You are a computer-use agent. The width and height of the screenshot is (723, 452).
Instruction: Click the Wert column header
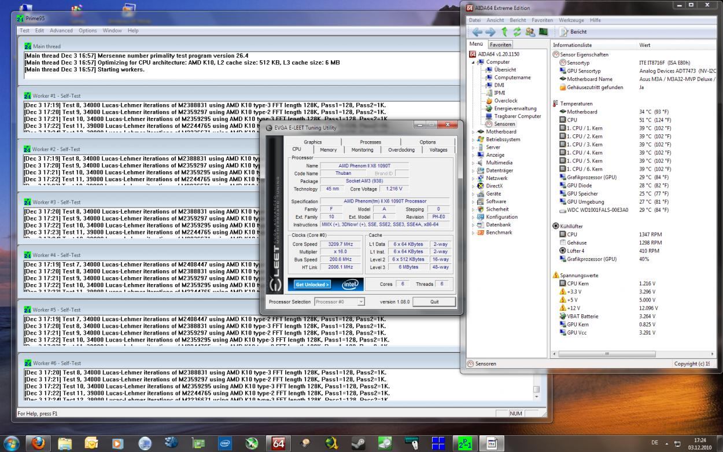pyautogui.click(x=676, y=45)
